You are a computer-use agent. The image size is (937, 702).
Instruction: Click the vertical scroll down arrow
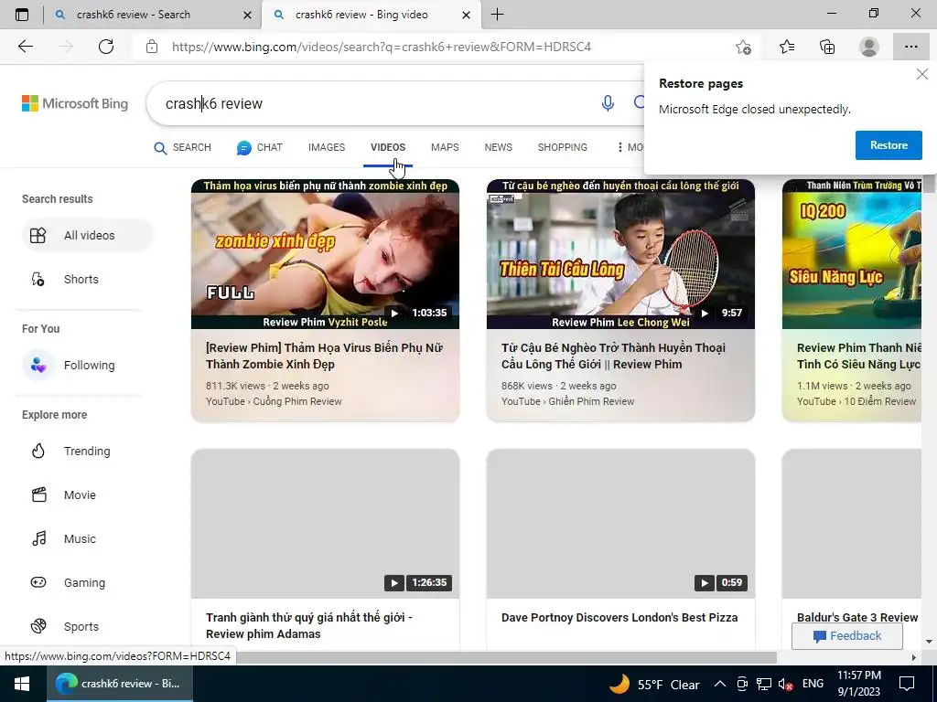coord(929,642)
